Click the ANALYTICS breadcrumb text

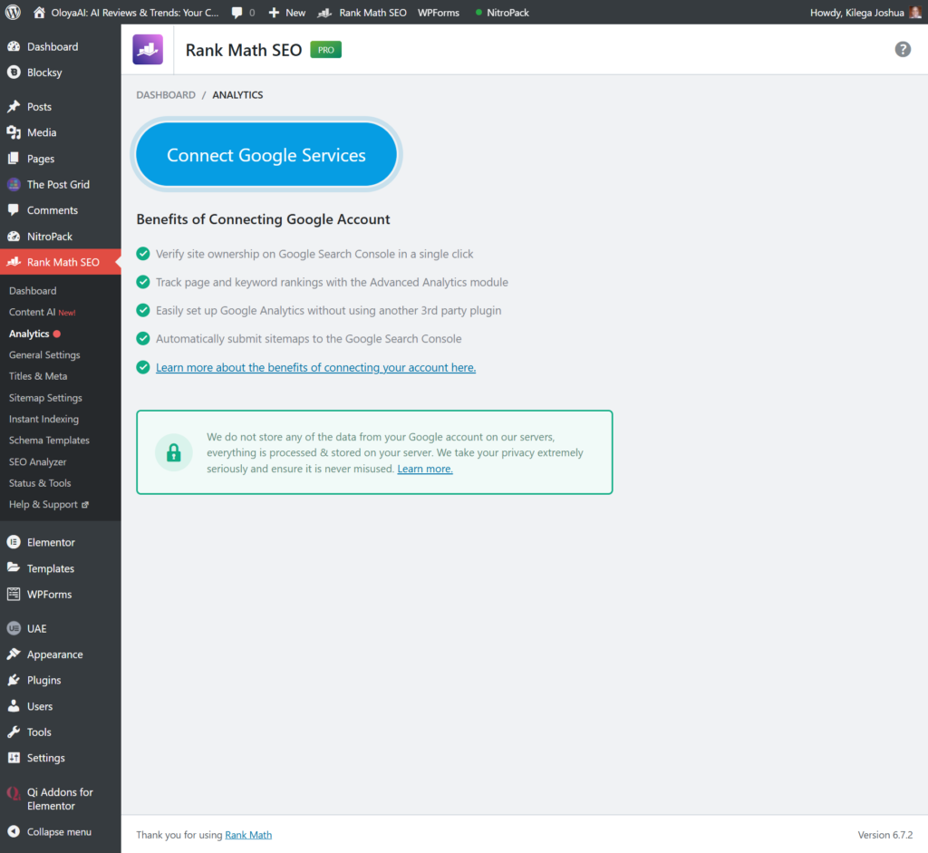tap(238, 94)
